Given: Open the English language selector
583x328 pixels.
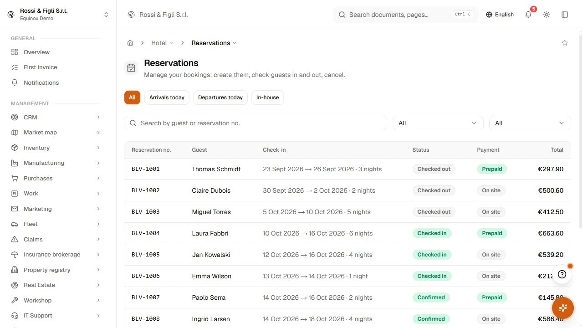Looking at the screenshot, I should click(500, 15).
